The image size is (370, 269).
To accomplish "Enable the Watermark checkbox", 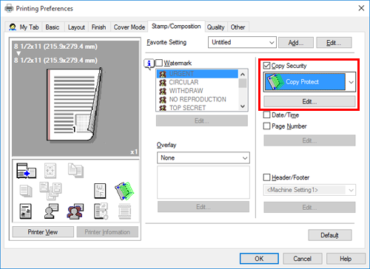I will (x=159, y=63).
